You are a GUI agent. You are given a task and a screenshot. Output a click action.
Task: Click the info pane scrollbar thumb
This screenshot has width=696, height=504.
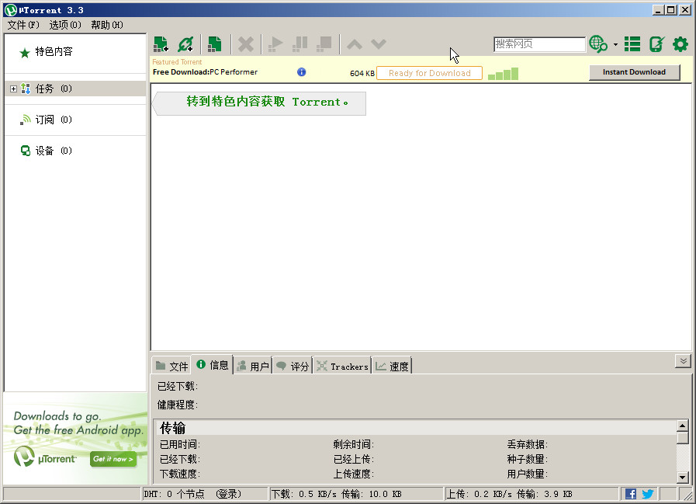[682, 438]
